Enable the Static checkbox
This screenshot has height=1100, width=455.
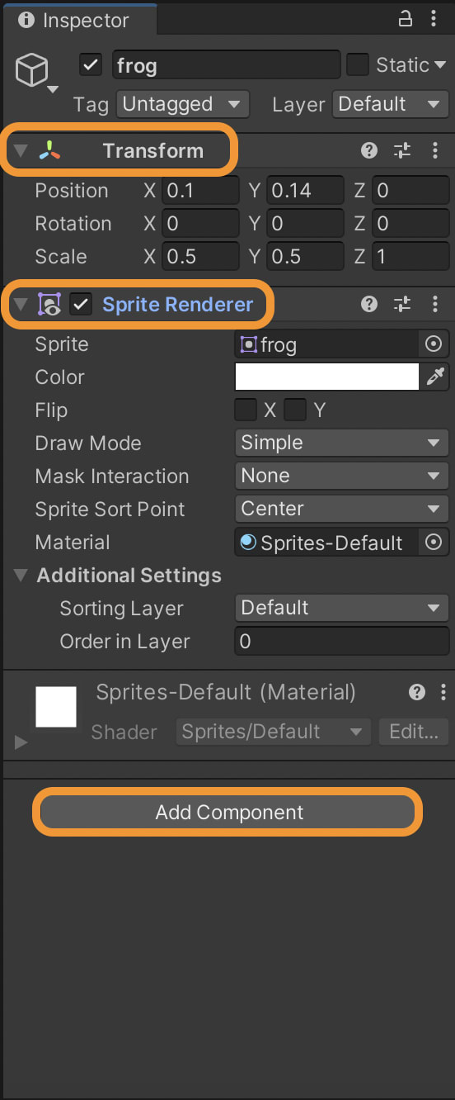pyautogui.click(x=358, y=64)
